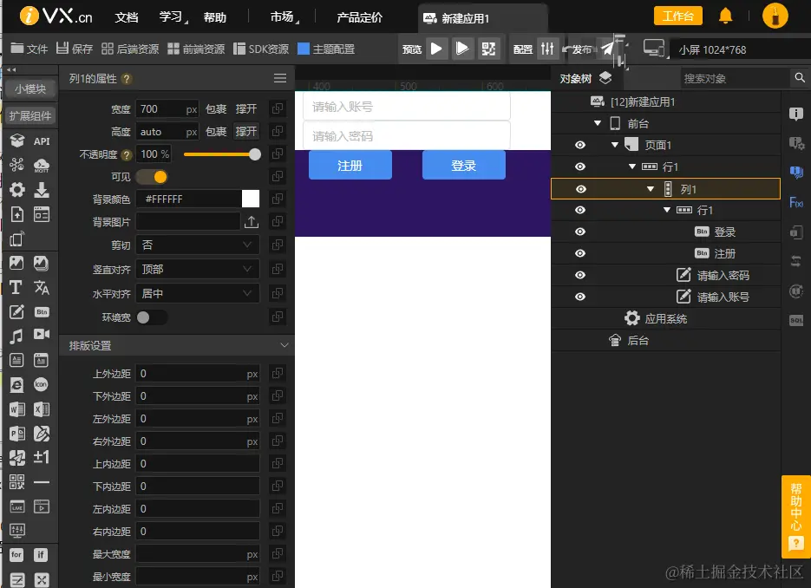Open the 帮助中心 help center

click(795, 516)
